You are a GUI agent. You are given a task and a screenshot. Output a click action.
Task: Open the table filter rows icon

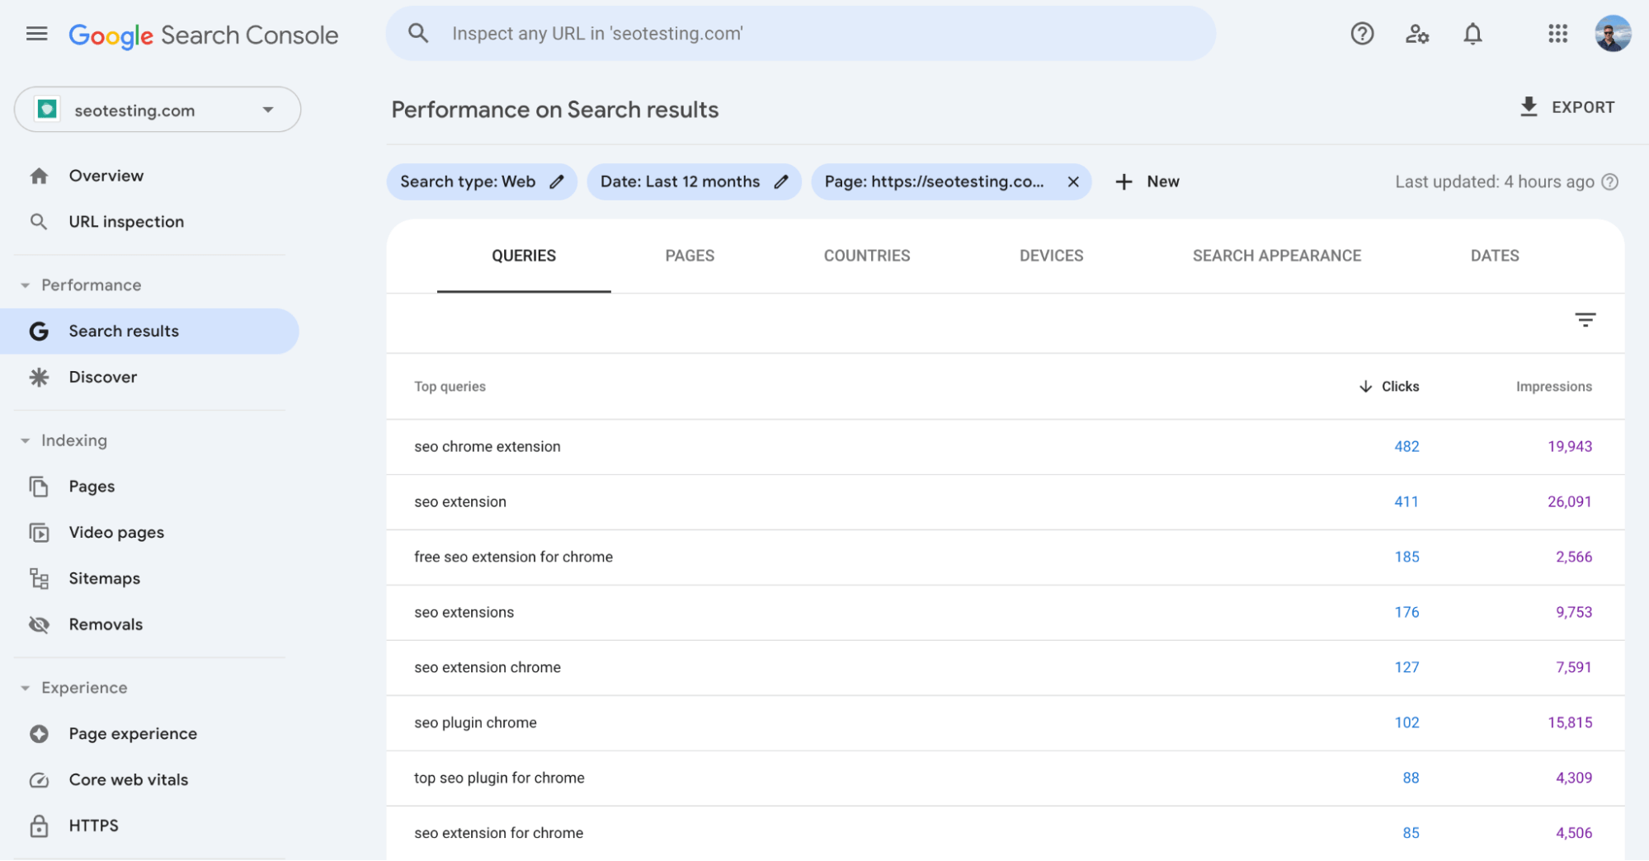(1585, 320)
